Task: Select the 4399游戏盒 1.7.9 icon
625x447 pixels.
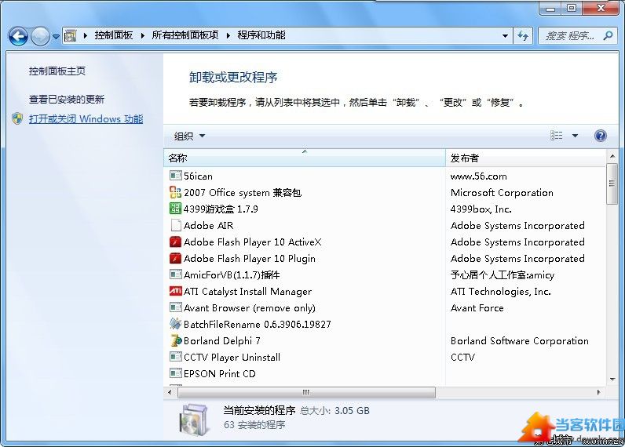Action: (175, 208)
